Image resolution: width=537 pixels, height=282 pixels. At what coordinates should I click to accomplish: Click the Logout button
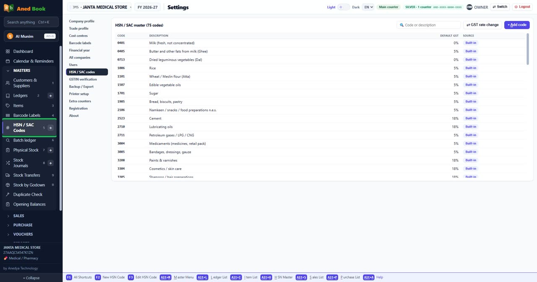(x=522, y=7)
